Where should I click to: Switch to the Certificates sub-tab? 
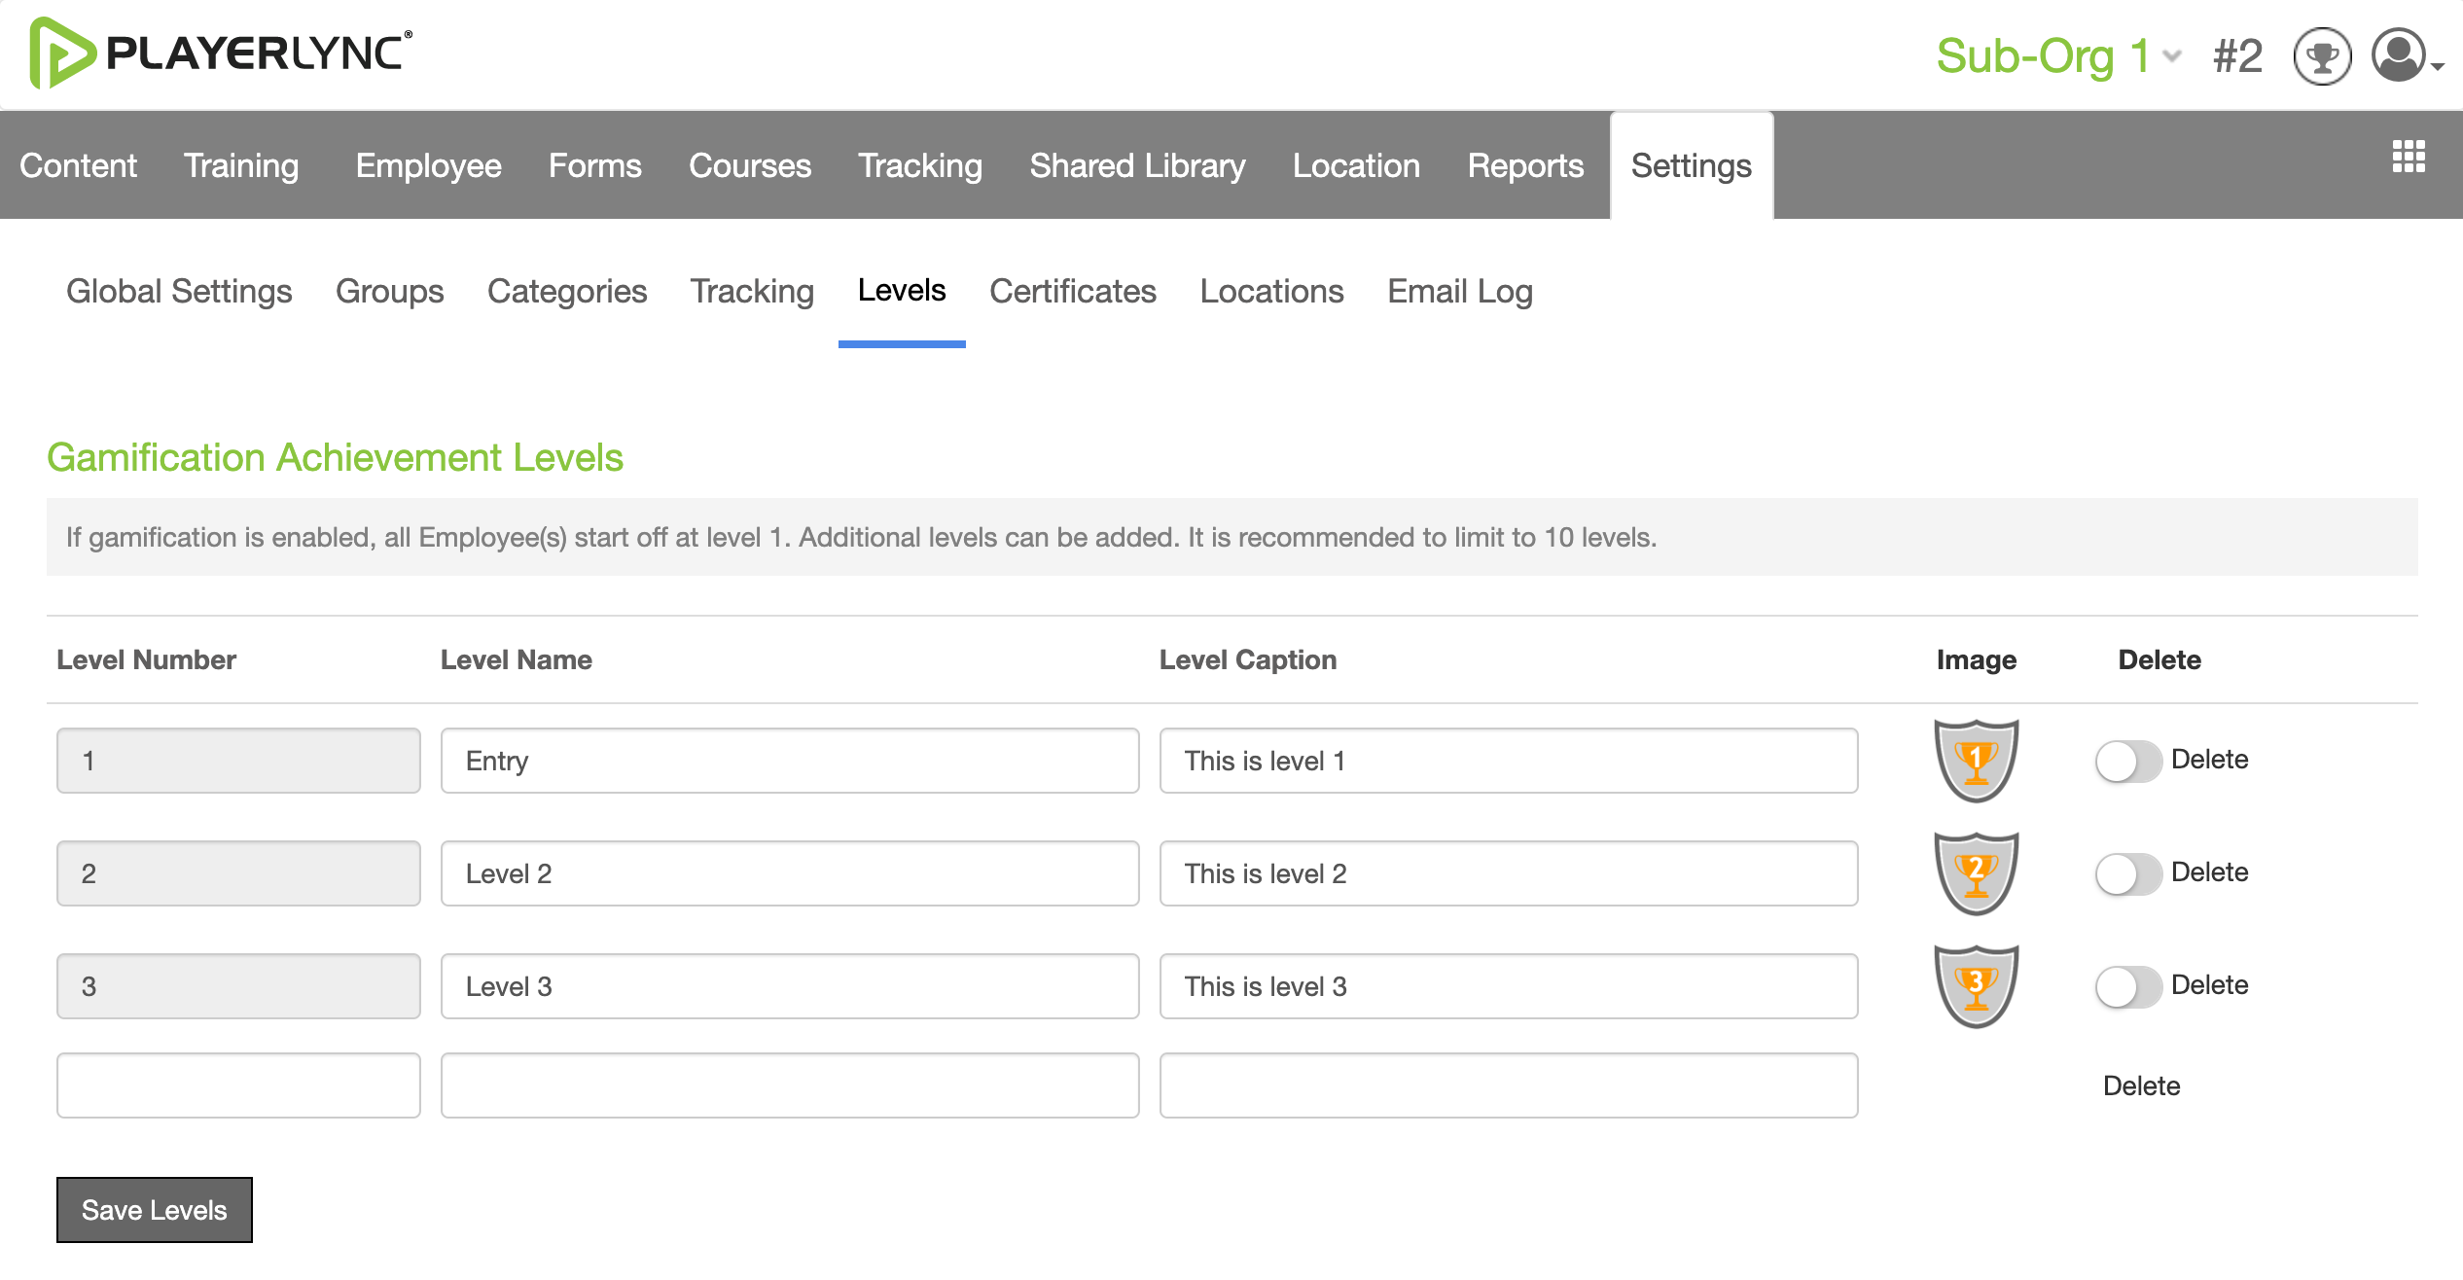click(x=1072, y=291)
